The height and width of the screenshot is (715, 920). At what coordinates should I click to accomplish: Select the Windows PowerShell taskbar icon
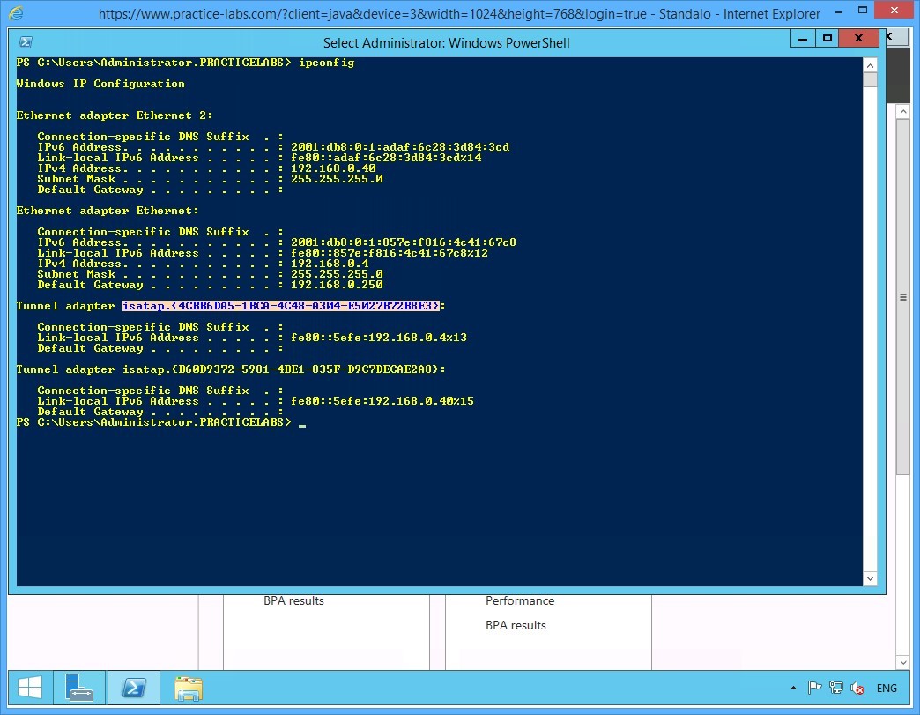coord(133,688)
